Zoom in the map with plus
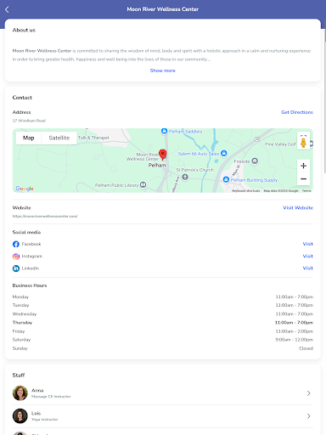Screen dimensions: 326x435 [x=303, y=166]
